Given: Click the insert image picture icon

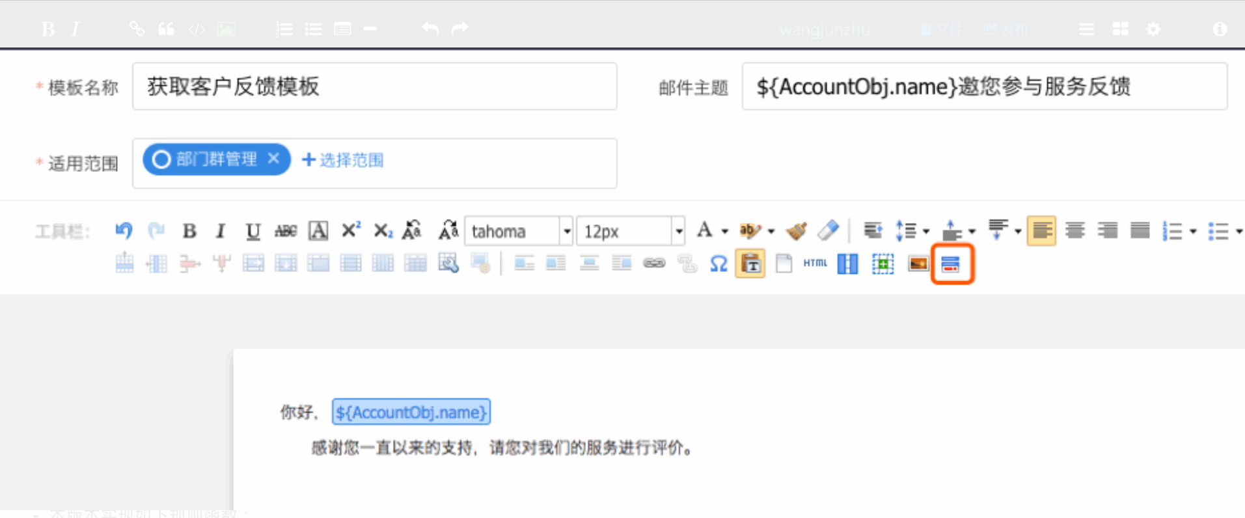Looking at the screenshot, I should pyautogui.click(x=918, y=264).
